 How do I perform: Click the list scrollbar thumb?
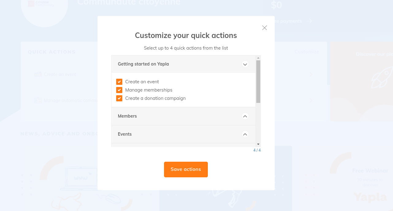tap(258, 81)
